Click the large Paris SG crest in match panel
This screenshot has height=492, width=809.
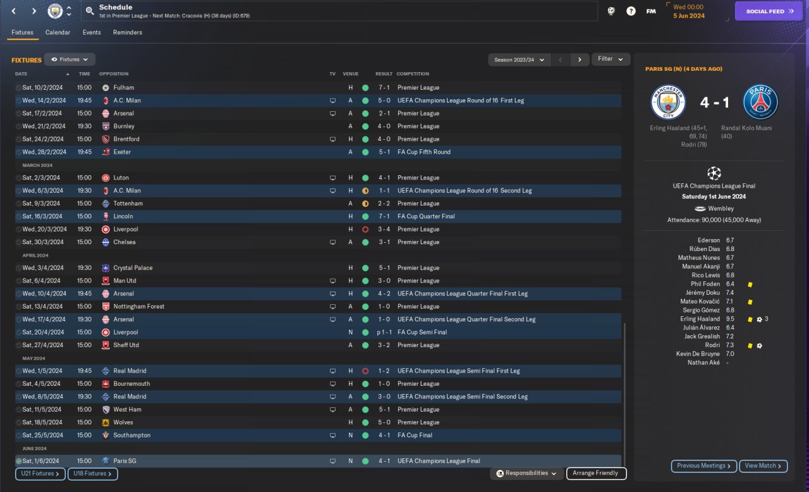tap(760, 102)
